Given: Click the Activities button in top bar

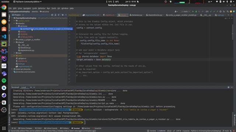Looking at the screenshot, I should point(5,1).
